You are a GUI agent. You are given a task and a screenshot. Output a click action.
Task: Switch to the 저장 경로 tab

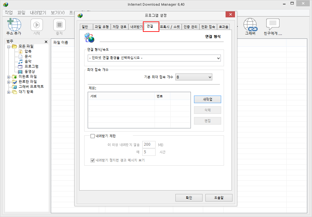(x=119, y=27)
